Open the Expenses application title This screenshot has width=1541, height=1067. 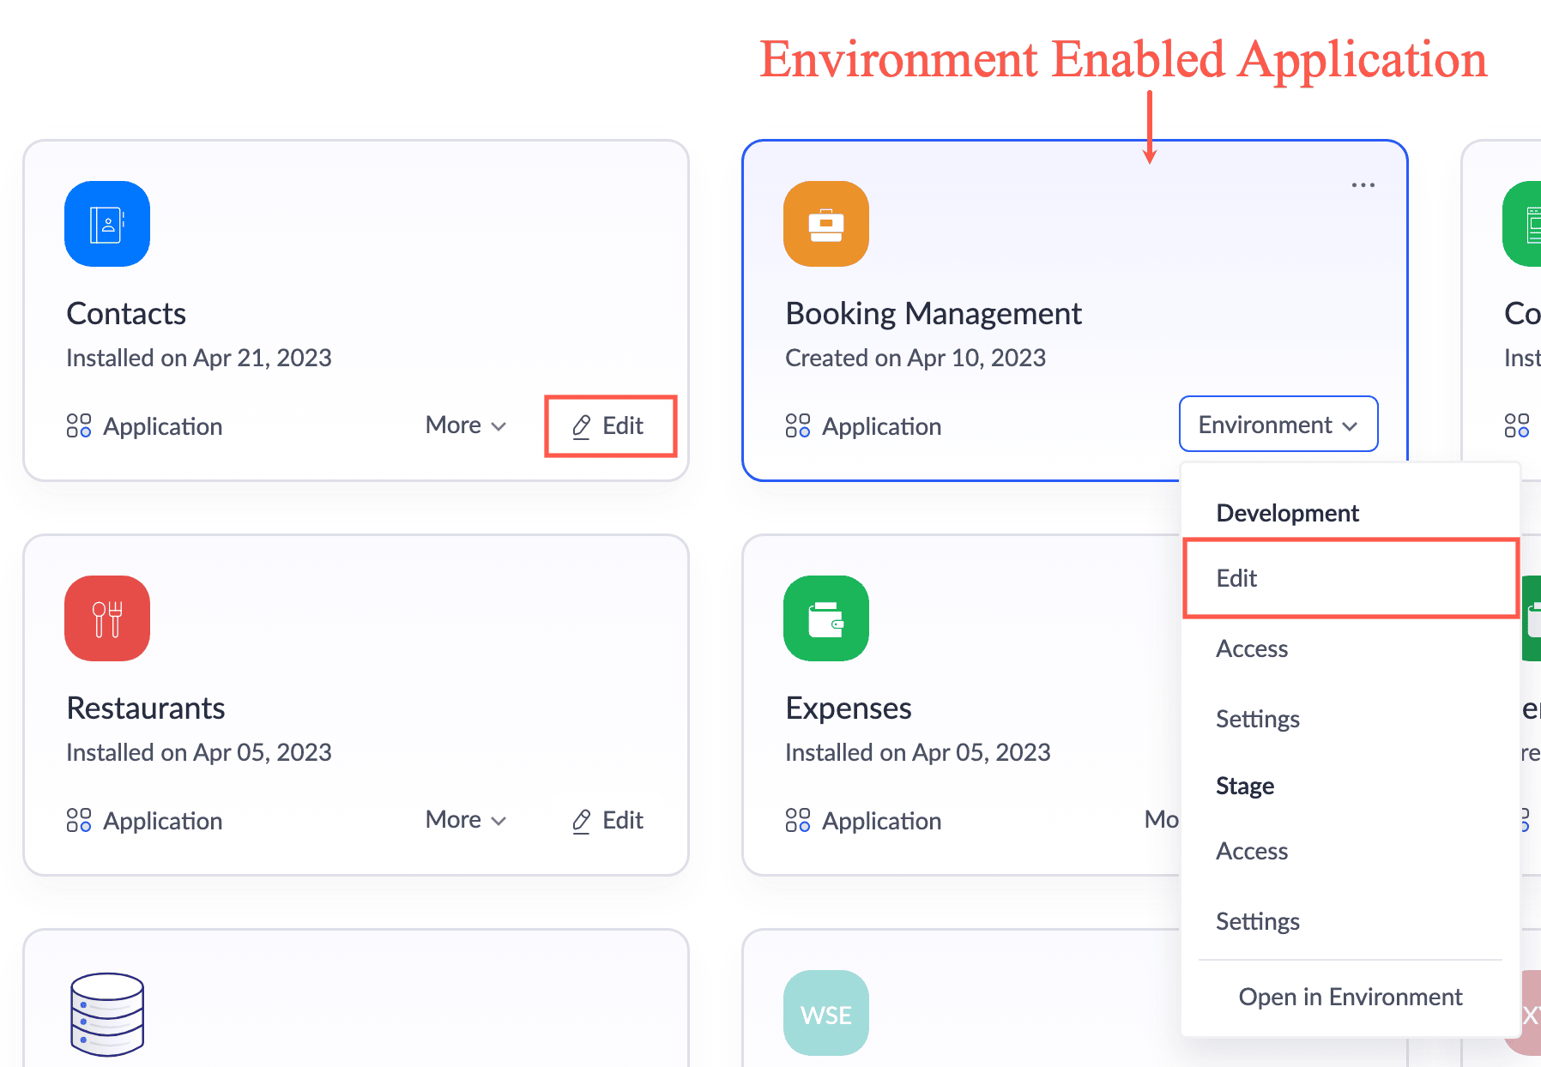tap(848, 708)
